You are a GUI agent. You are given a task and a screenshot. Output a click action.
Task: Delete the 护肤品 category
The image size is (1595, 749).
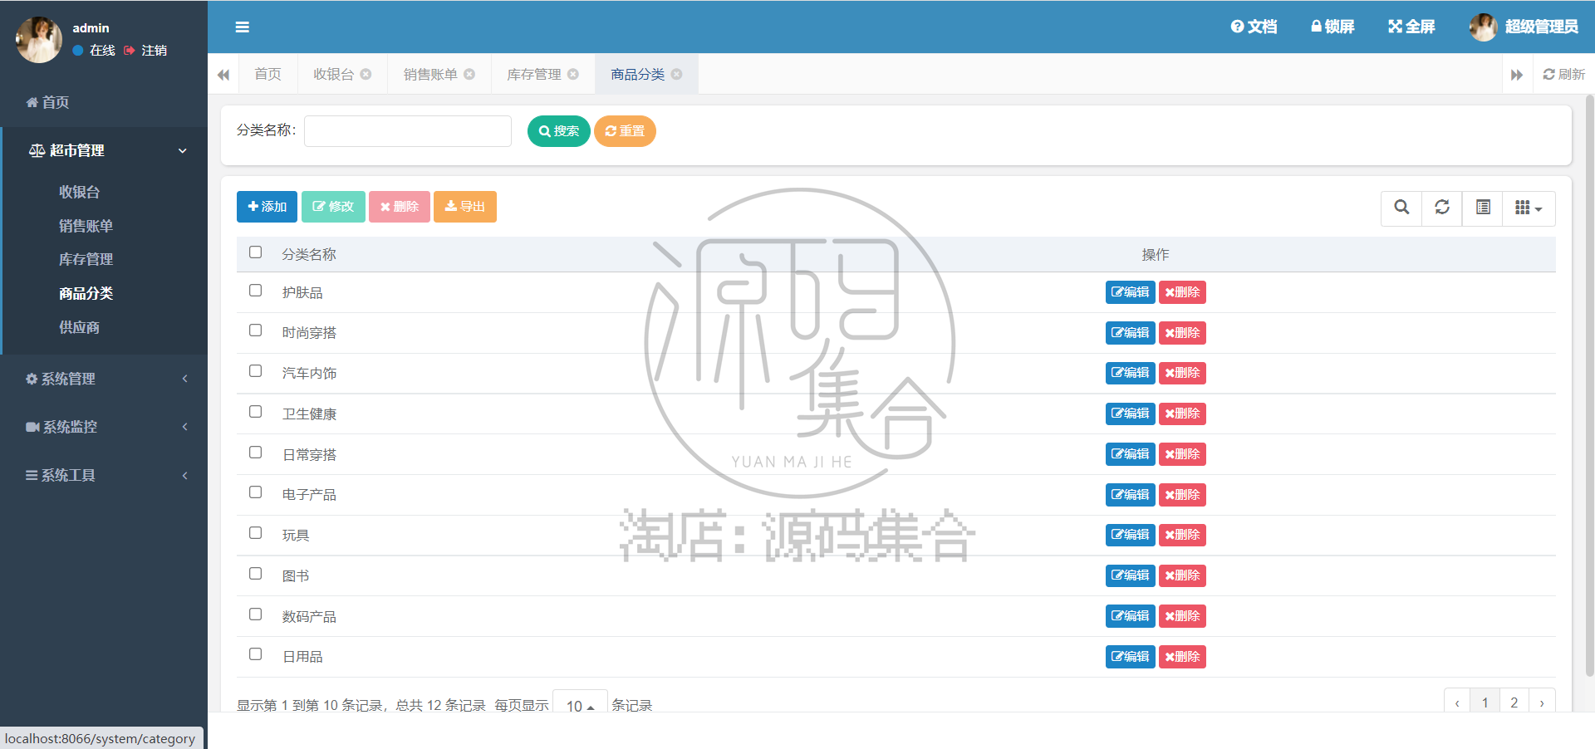click(1182, 292)
